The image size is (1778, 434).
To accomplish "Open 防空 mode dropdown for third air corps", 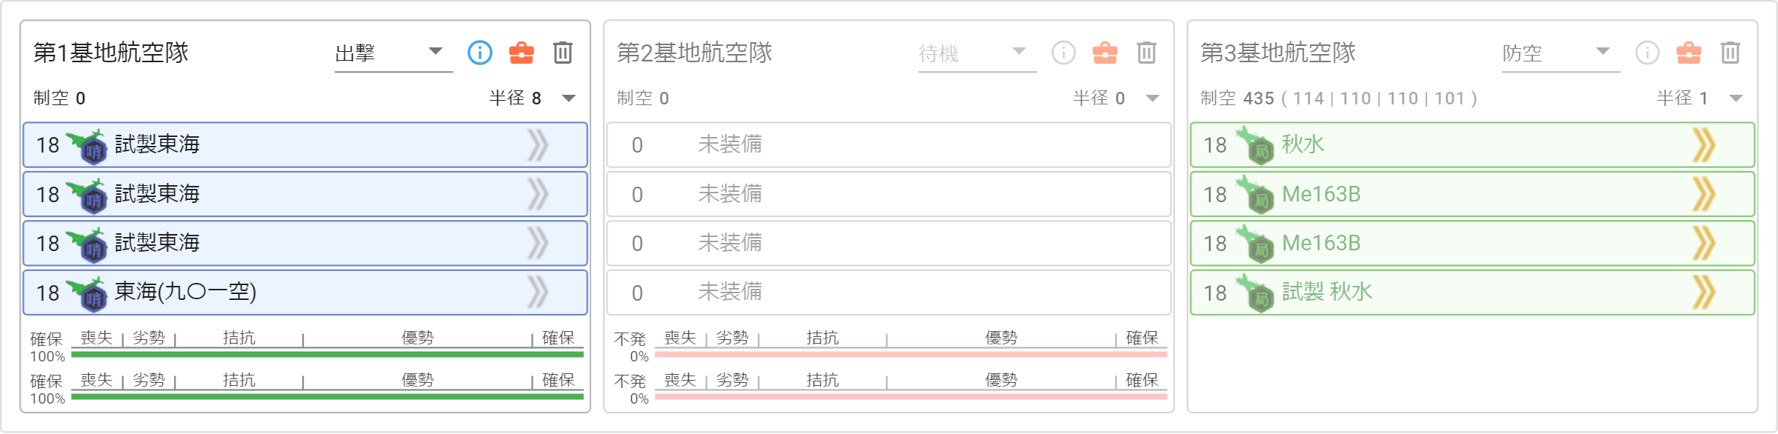I will pyautogui.click(x=1561, y=53).
